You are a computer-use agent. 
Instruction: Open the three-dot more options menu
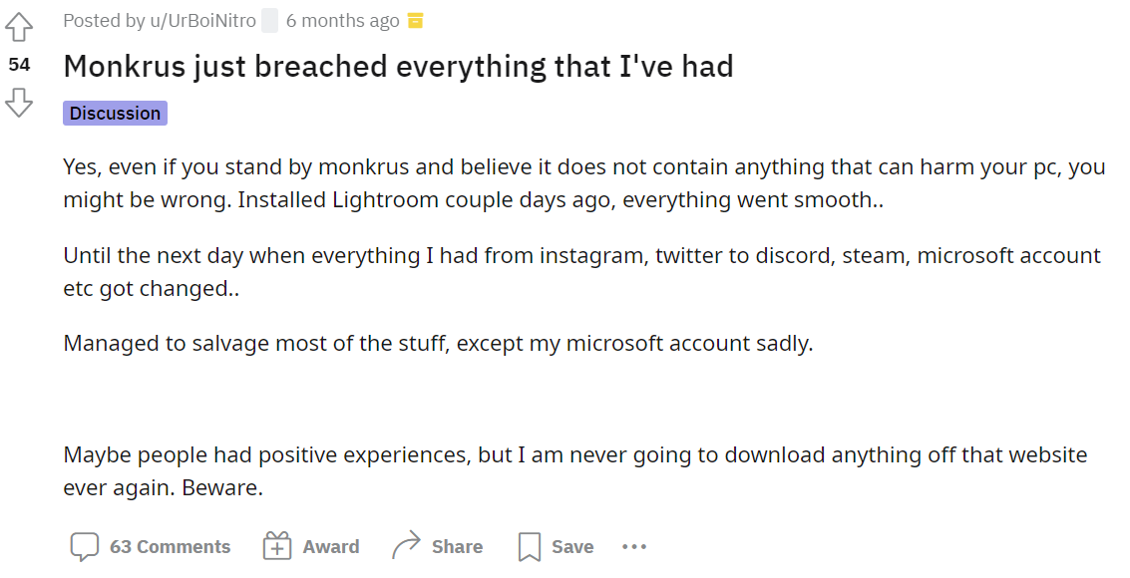(634, 546)
